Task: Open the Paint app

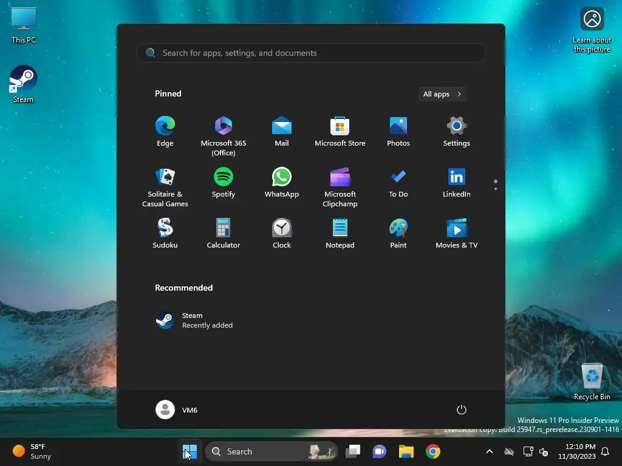Action: [x=398, y=234]
